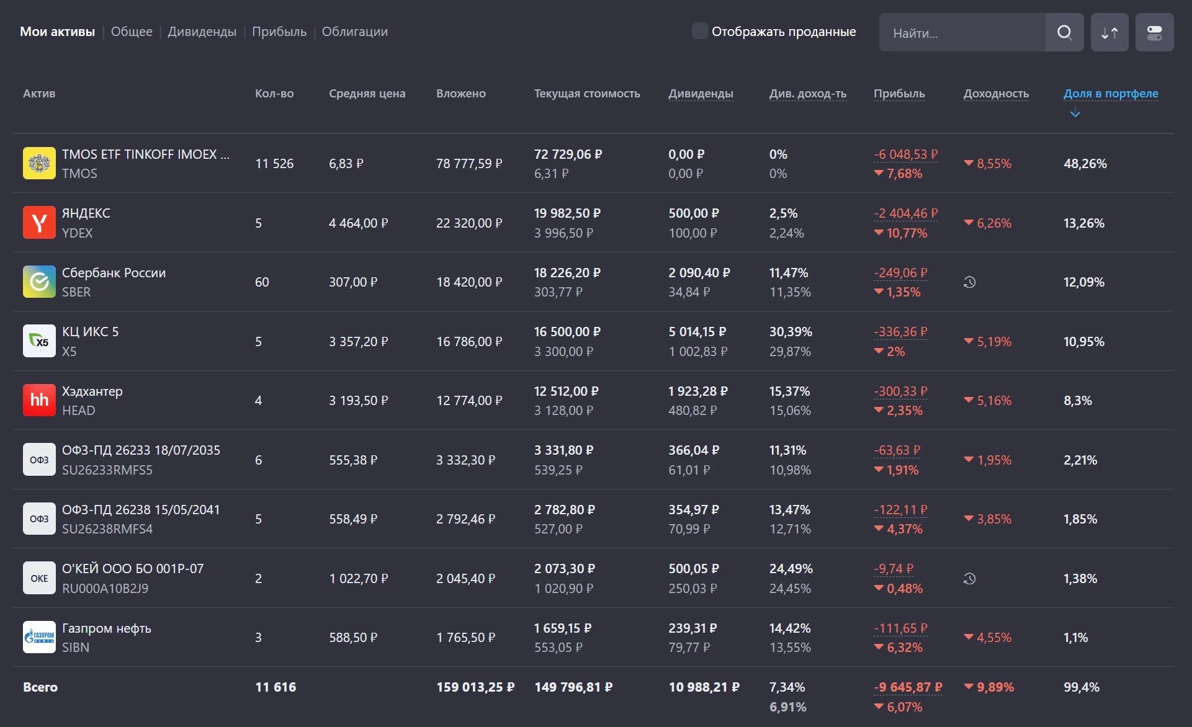Switch to the Мои активы tab
1192x727 pixels.
tap(57, 32)
